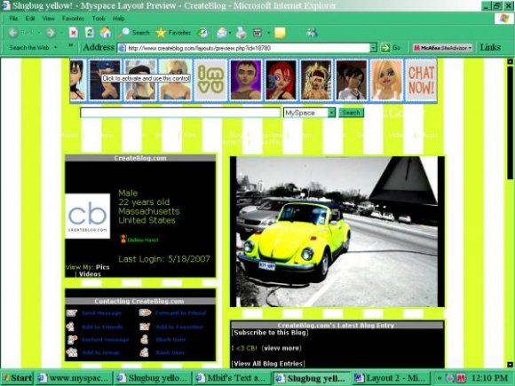Refresh the page with green arrows icon
Image resolution: width=515 pixels, height=386 pixels.
(x=90, y=33)
